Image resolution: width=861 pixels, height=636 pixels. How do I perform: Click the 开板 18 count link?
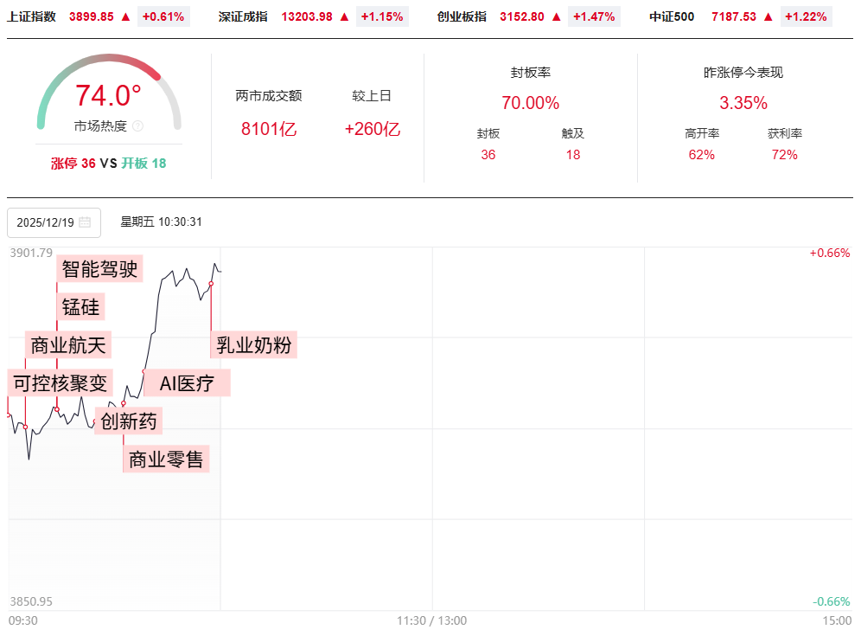[x=143, y=164]
